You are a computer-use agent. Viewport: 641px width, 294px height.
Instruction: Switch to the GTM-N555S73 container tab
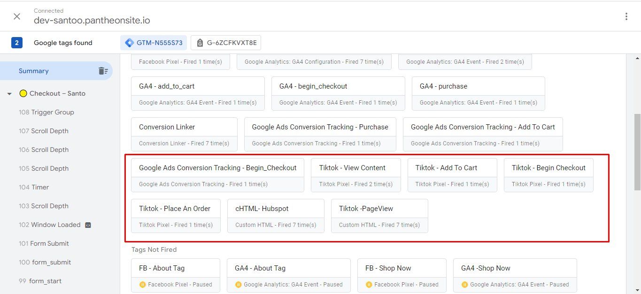154,43
